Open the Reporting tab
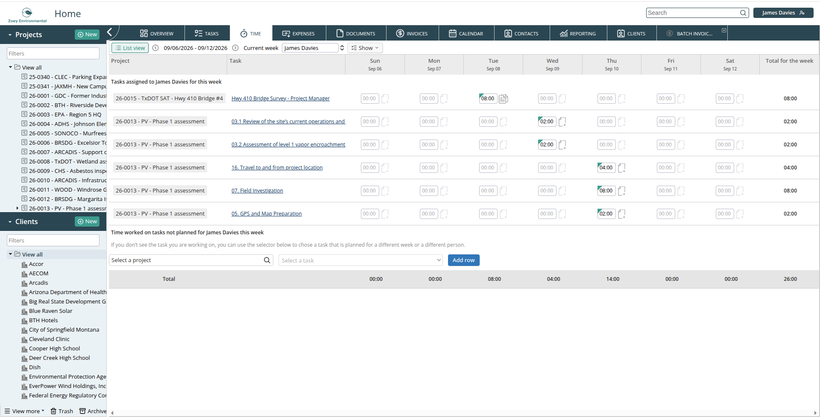 [x=578, y=33]
